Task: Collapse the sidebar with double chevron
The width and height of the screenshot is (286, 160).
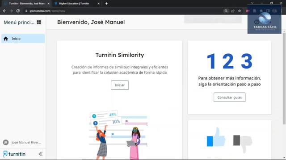Action: coord(41,154)
